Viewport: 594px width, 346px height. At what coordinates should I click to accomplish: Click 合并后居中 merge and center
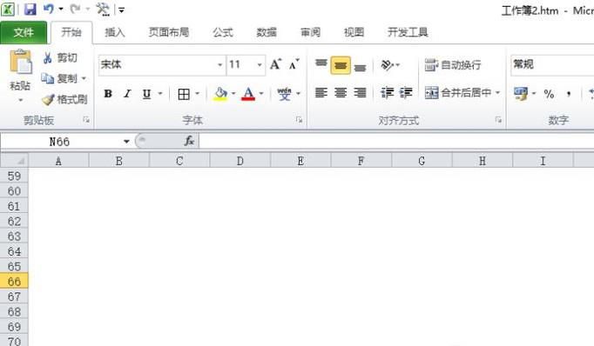pyautogui.click(x=458, y=93)
